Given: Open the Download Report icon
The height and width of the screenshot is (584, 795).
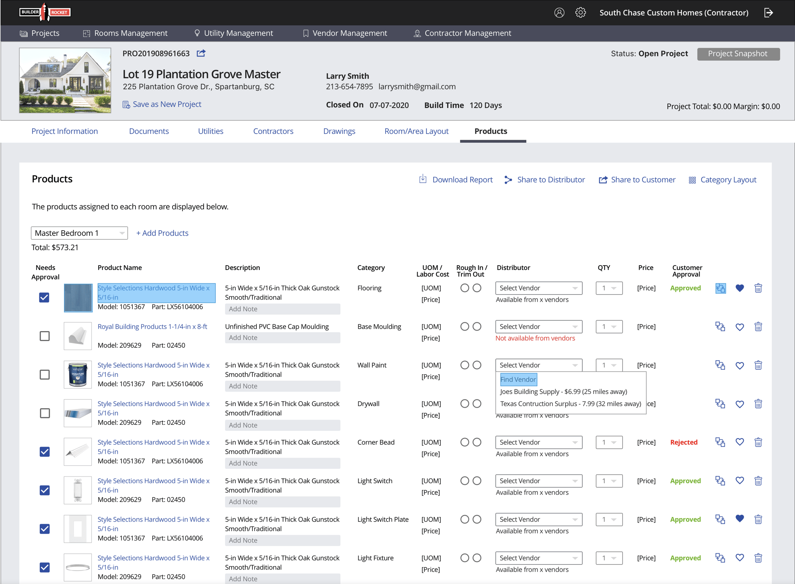Looking at the screenshot, I should click(423, 179).
